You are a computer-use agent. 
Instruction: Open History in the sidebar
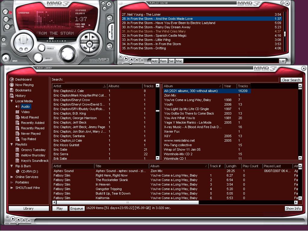pos(20,96)
